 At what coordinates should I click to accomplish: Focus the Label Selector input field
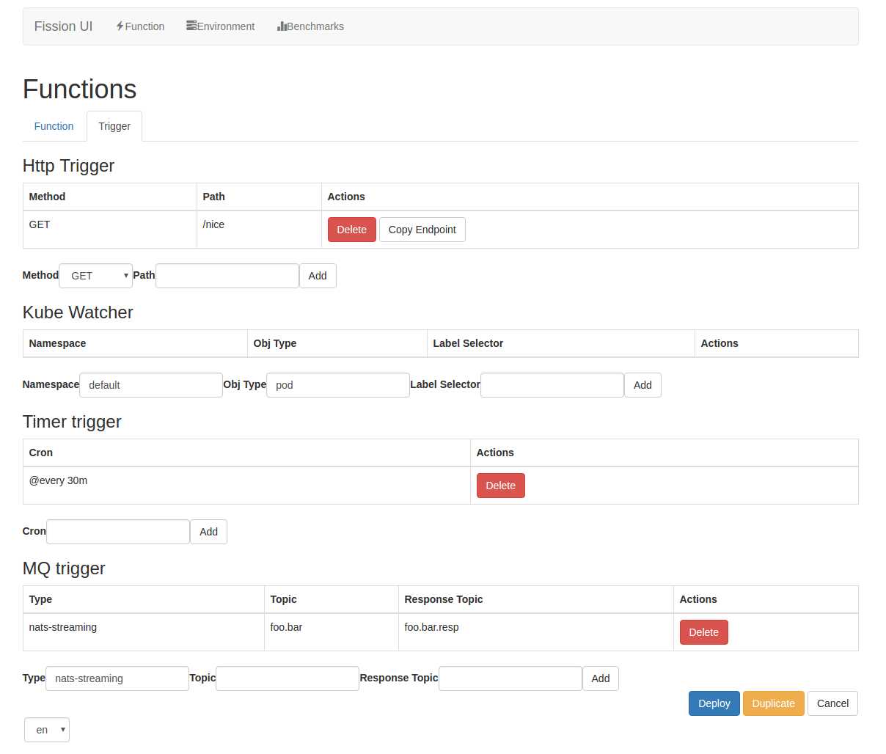[552, 385]
